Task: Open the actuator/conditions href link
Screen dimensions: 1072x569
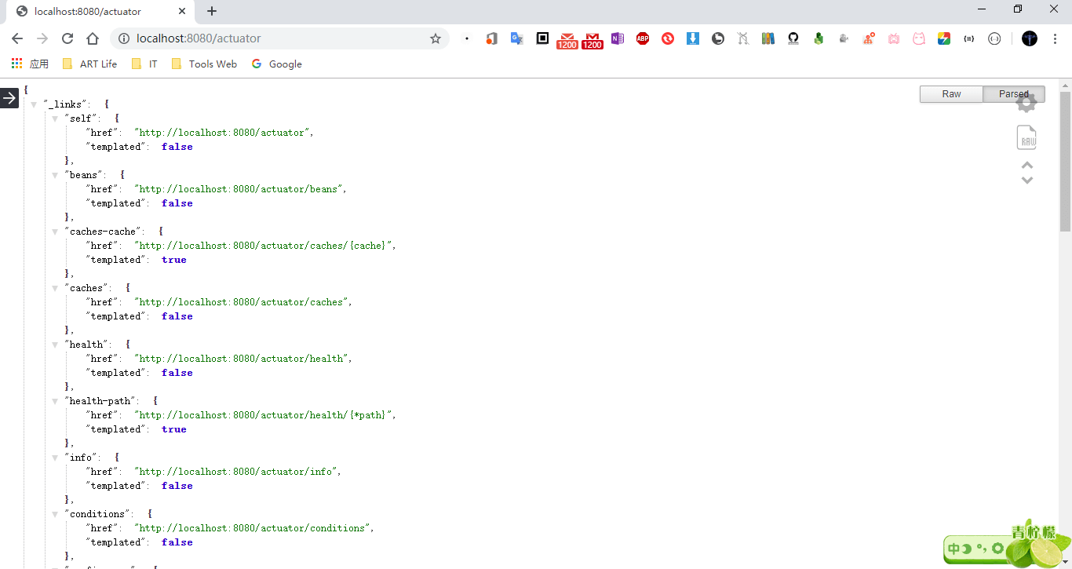Action: pyautogui.click(x=252, y=528)
